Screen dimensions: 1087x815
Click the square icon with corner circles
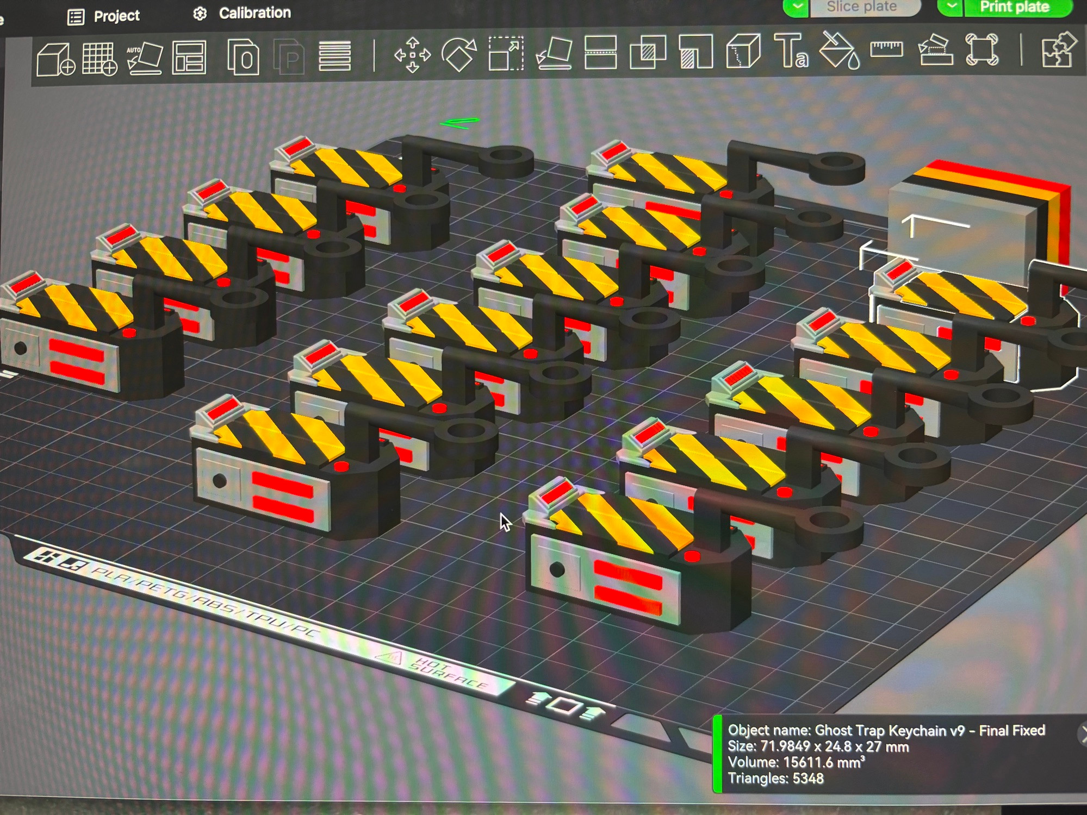pos(982,49)
